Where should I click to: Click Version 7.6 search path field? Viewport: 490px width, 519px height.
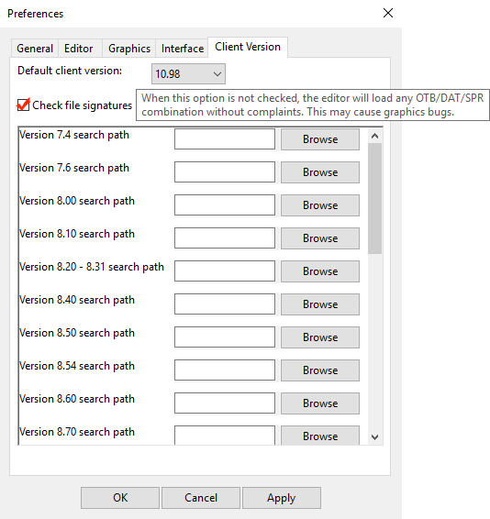tap(225, 172)
